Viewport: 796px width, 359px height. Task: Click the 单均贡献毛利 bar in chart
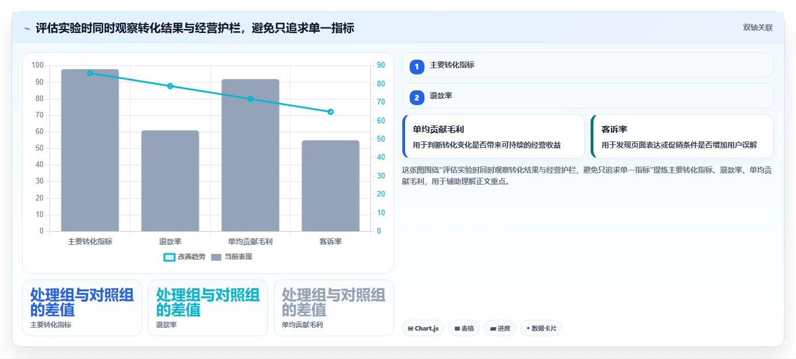pyautogui.click(x=250, y=155)
